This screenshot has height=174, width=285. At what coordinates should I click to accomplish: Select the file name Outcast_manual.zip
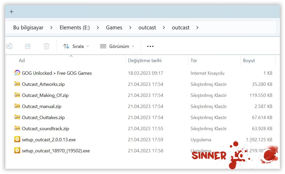[x=42, y=106]
